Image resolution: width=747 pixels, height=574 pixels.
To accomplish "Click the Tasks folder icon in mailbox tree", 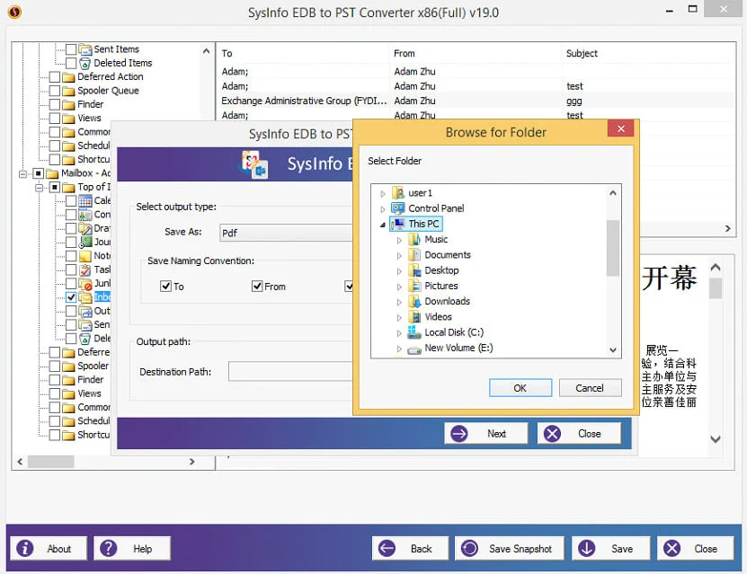I will coord(85,269).
